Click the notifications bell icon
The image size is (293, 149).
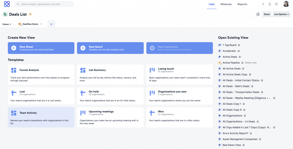coord(270,4)
